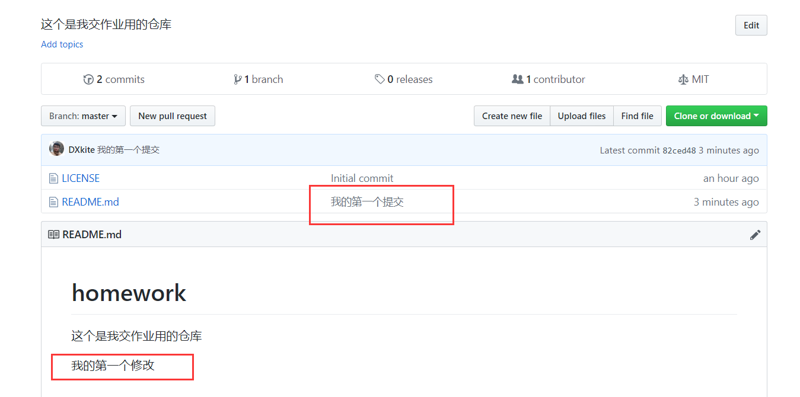Click the tag icon beside 0 releases
Viewport: 800px width, 397px height.
pyautogui.click(x=380, y=79)
